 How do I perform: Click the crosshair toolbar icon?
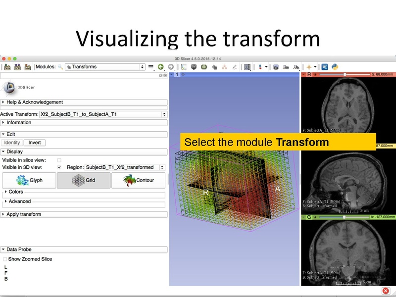308,67
